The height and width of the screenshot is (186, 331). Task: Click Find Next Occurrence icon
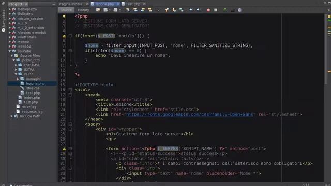point(143,10)
